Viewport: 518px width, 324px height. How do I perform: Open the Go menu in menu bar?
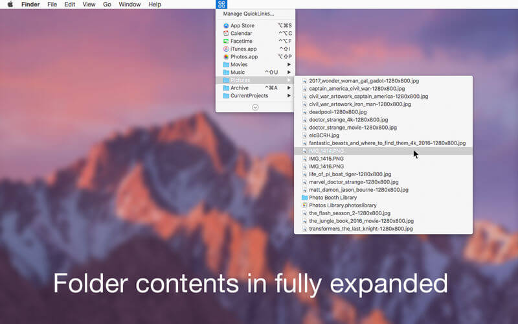coord(107,5)
